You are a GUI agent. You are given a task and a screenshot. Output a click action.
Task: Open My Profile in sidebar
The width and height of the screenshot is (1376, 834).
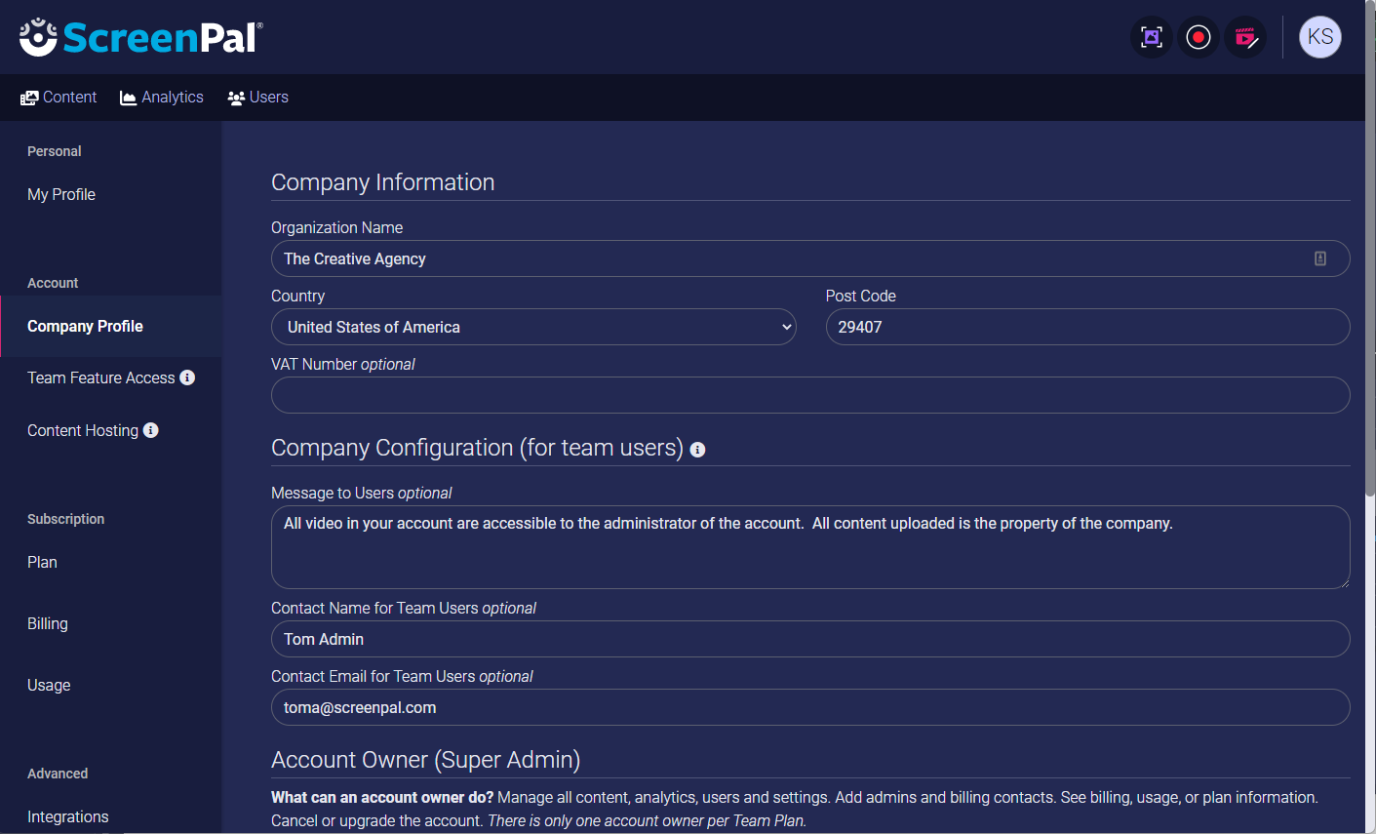click(61, 194)
